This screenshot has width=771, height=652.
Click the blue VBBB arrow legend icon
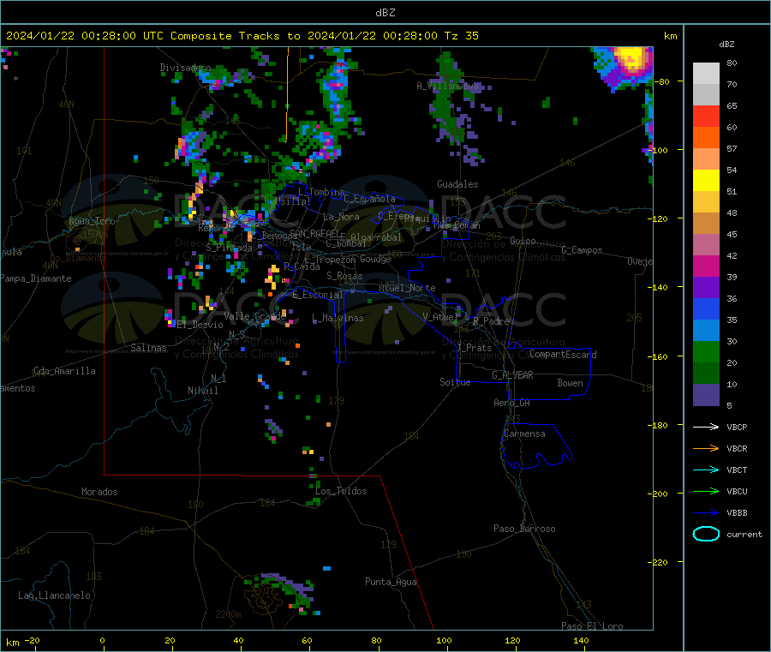(706, 512)
